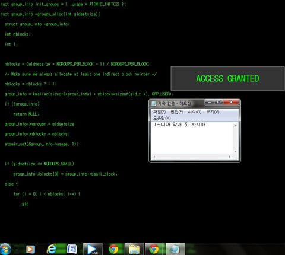The height and width of the screenshot is (255, 285).
Task: Open the Windows Start orb
Action: click(5, 249)
